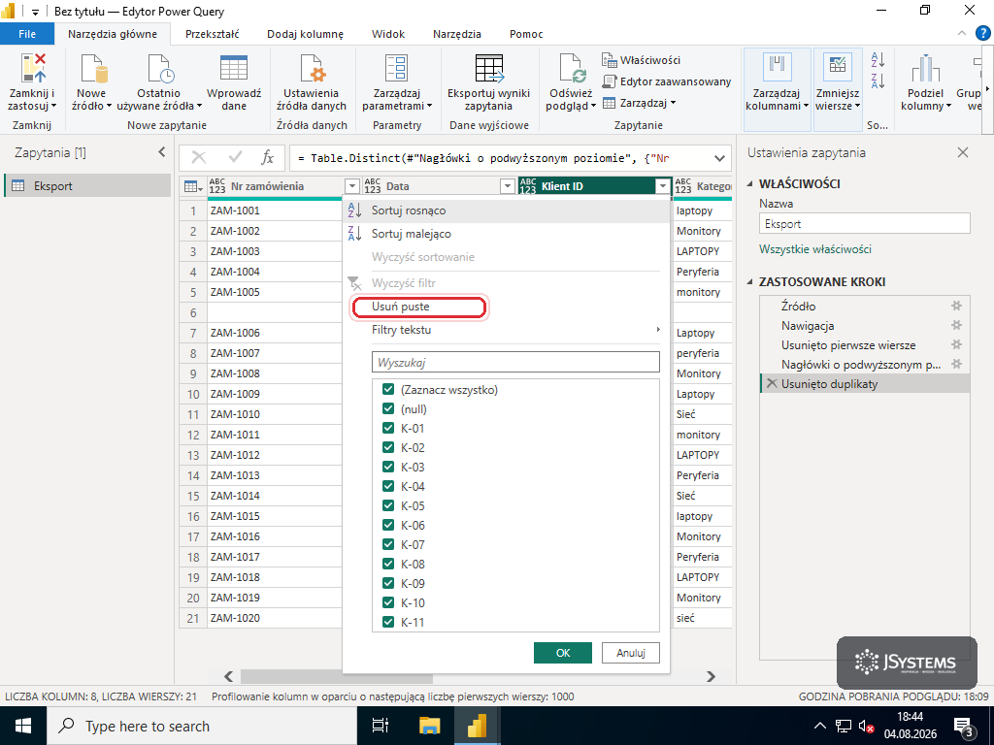Open the Wszystkie właściwości link
994x745 pixels.
tap(815, 249)
